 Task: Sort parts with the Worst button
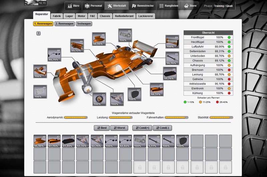point(119,128)
